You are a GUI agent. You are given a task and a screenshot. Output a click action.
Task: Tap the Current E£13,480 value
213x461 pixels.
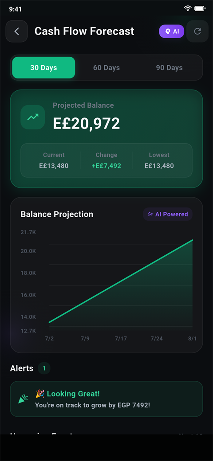tap(54, 166)
